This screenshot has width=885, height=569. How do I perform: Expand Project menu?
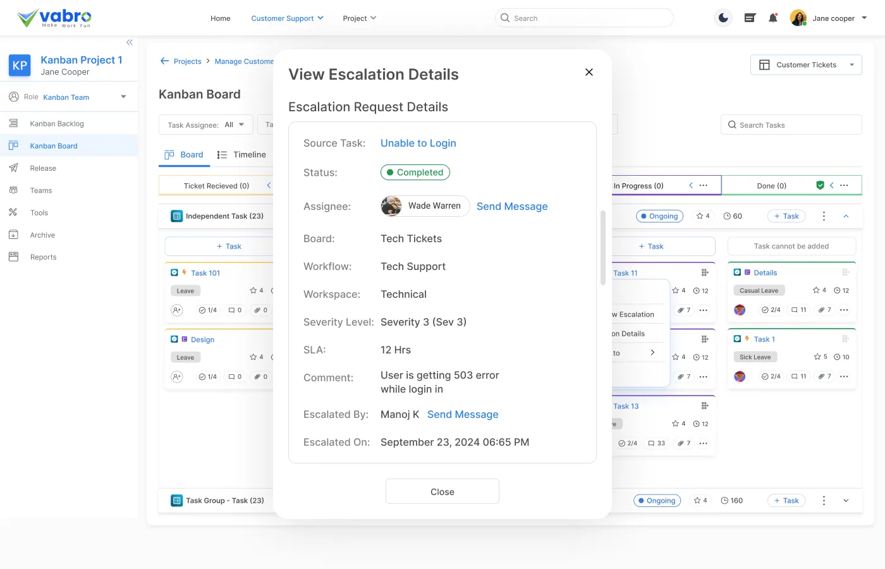click(x=359, y=18)
